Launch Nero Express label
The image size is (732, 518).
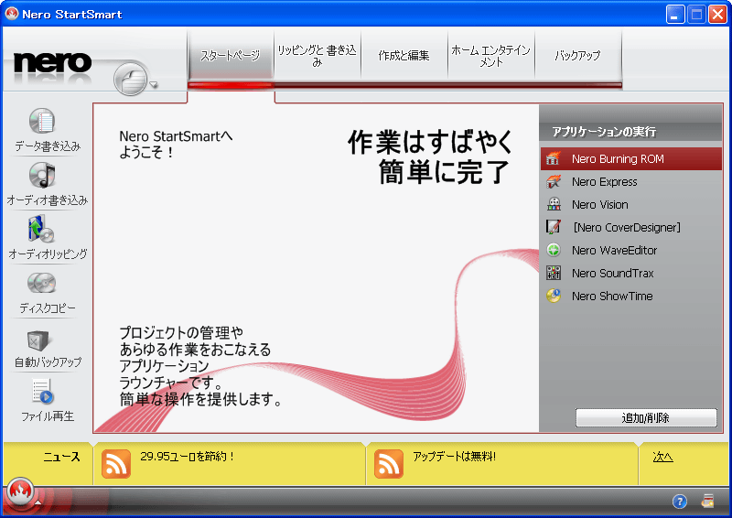605,182
